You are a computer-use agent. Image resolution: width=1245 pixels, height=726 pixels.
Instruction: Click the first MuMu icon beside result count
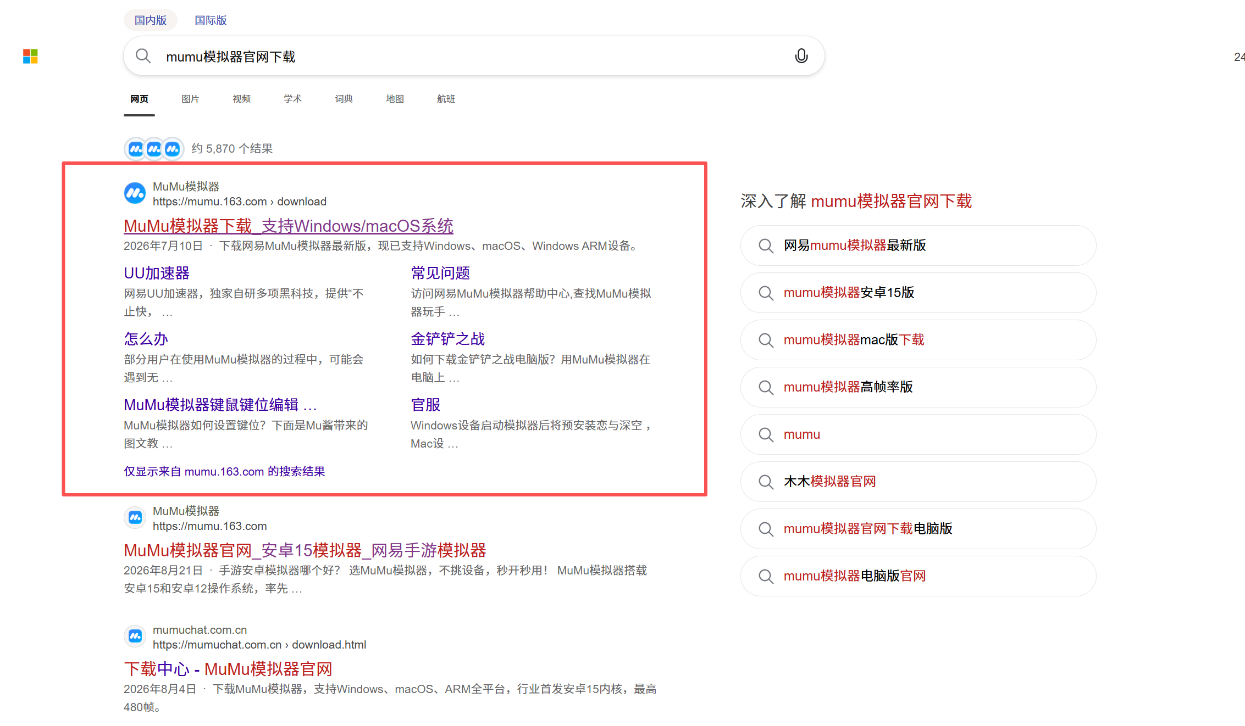136,149
